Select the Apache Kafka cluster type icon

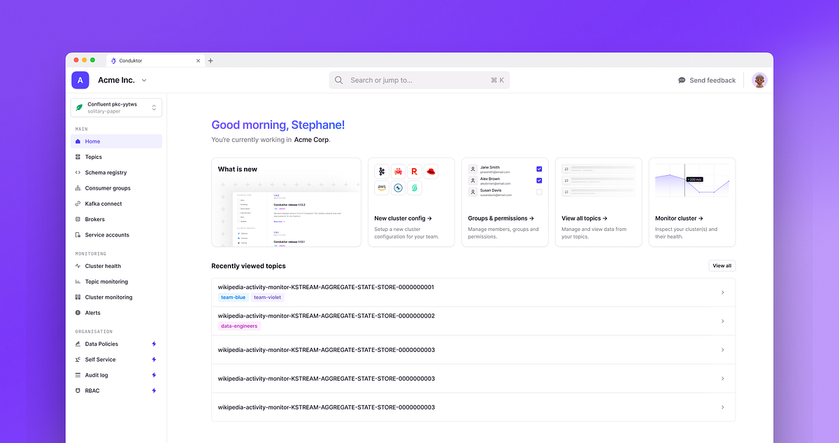tap(382, 171)
